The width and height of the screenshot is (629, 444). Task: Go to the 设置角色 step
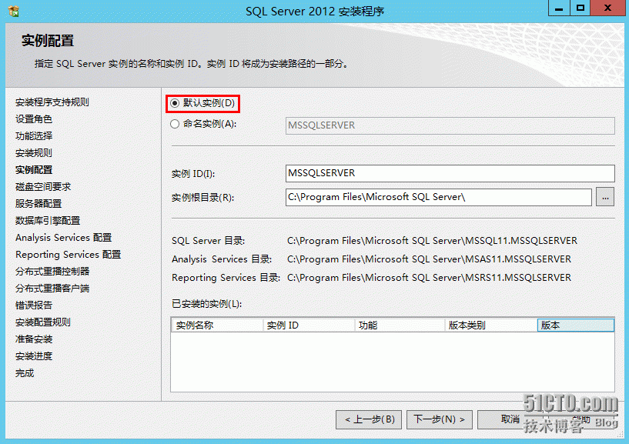pyautogui.click(x=34, y=119)
